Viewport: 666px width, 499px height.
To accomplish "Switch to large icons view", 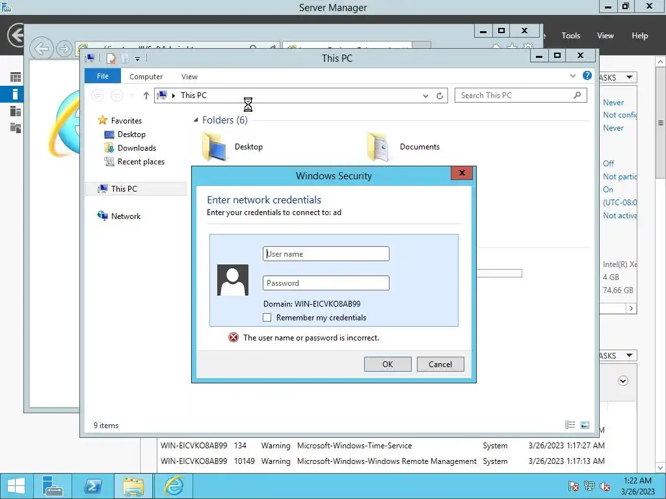I will [585, 425].
